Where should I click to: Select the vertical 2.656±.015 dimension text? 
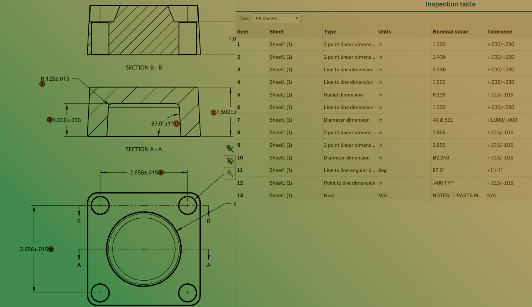tap(34, 249)
